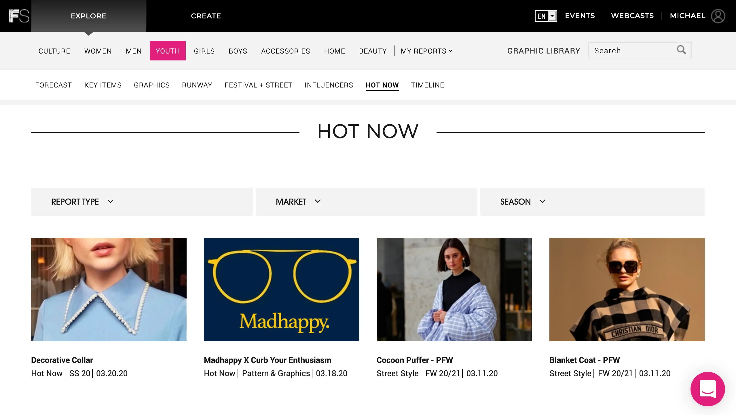The image size is (736, 415).
Task: Open the Decorative Collar thumbnail
Action: pyautogui.click(x=109, y=290)
